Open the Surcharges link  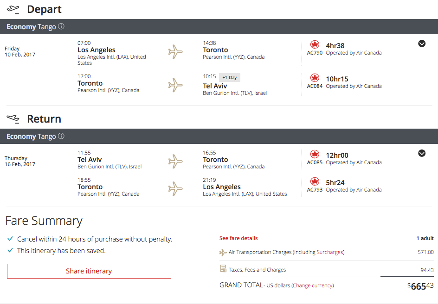(x=330, y=252)
